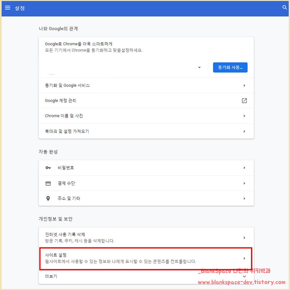Select 북마크 및 설정 가져오기
290x290 pixels.
pyautogui.click(x=146, y=131)
